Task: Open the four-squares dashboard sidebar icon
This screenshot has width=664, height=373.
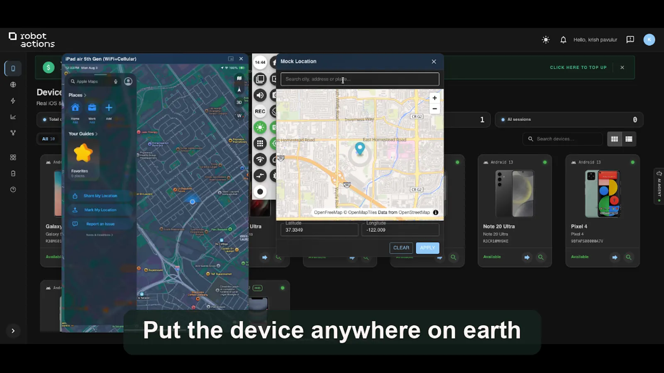Action: click(x=13, y=157)
